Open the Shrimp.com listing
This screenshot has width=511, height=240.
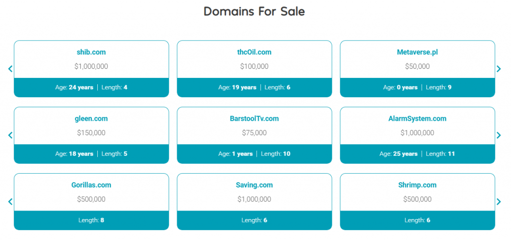coord(417,185)
